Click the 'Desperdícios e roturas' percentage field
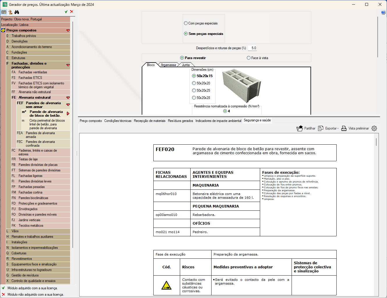 (252, 48)
